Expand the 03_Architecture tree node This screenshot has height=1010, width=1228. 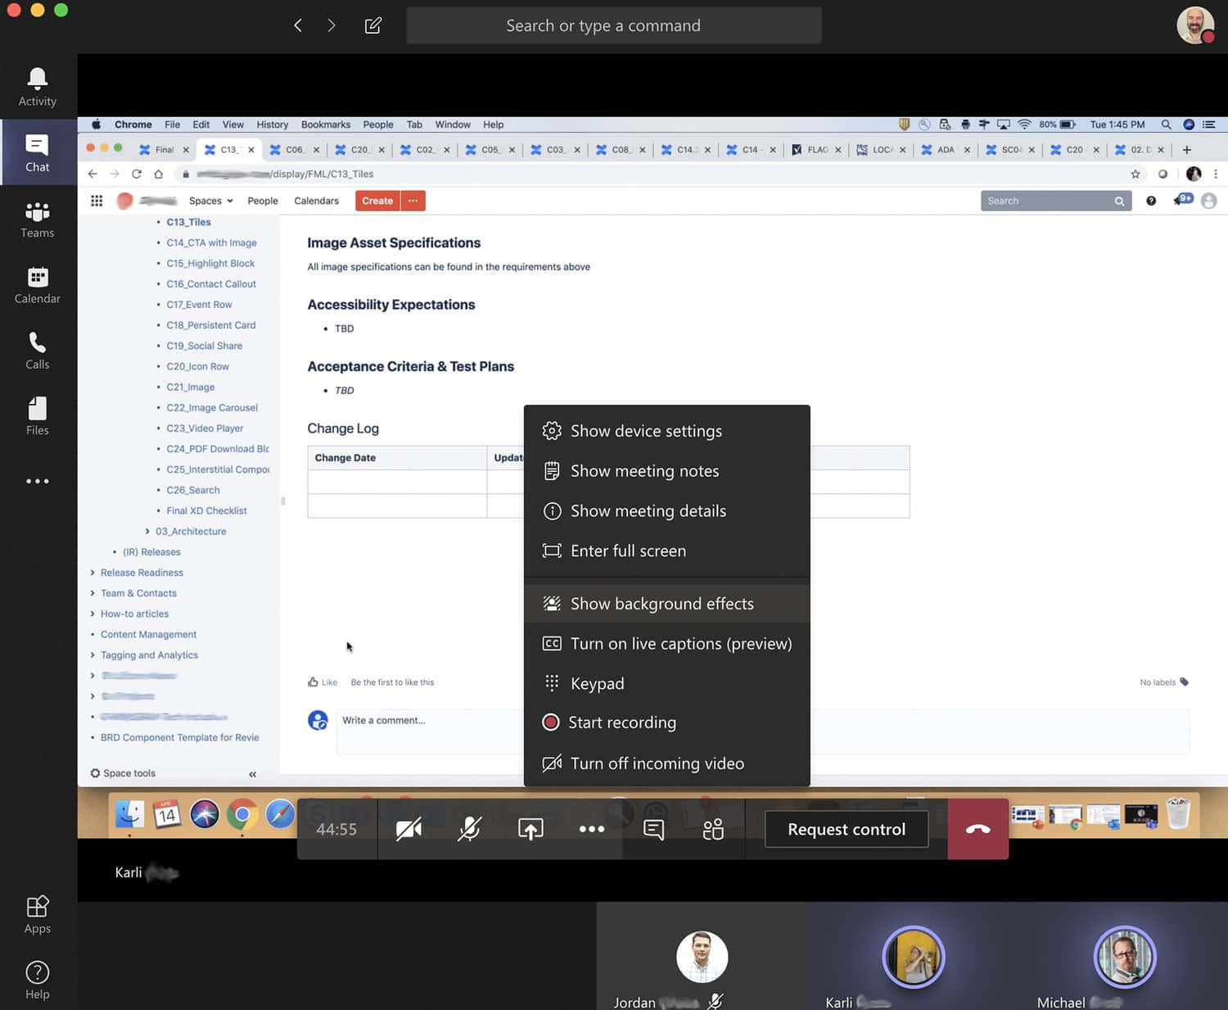(147, 532)
